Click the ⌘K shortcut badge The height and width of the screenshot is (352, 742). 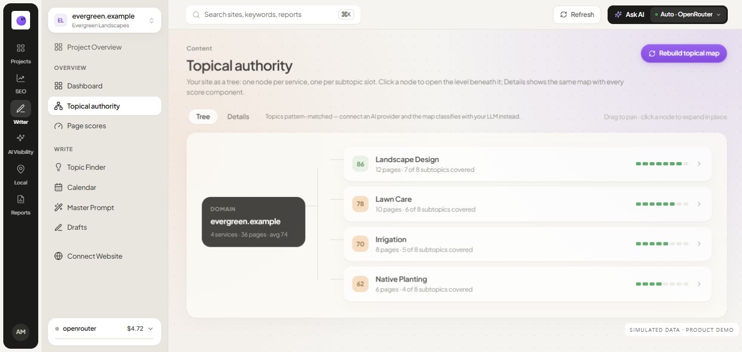click(x=346, y=15)
